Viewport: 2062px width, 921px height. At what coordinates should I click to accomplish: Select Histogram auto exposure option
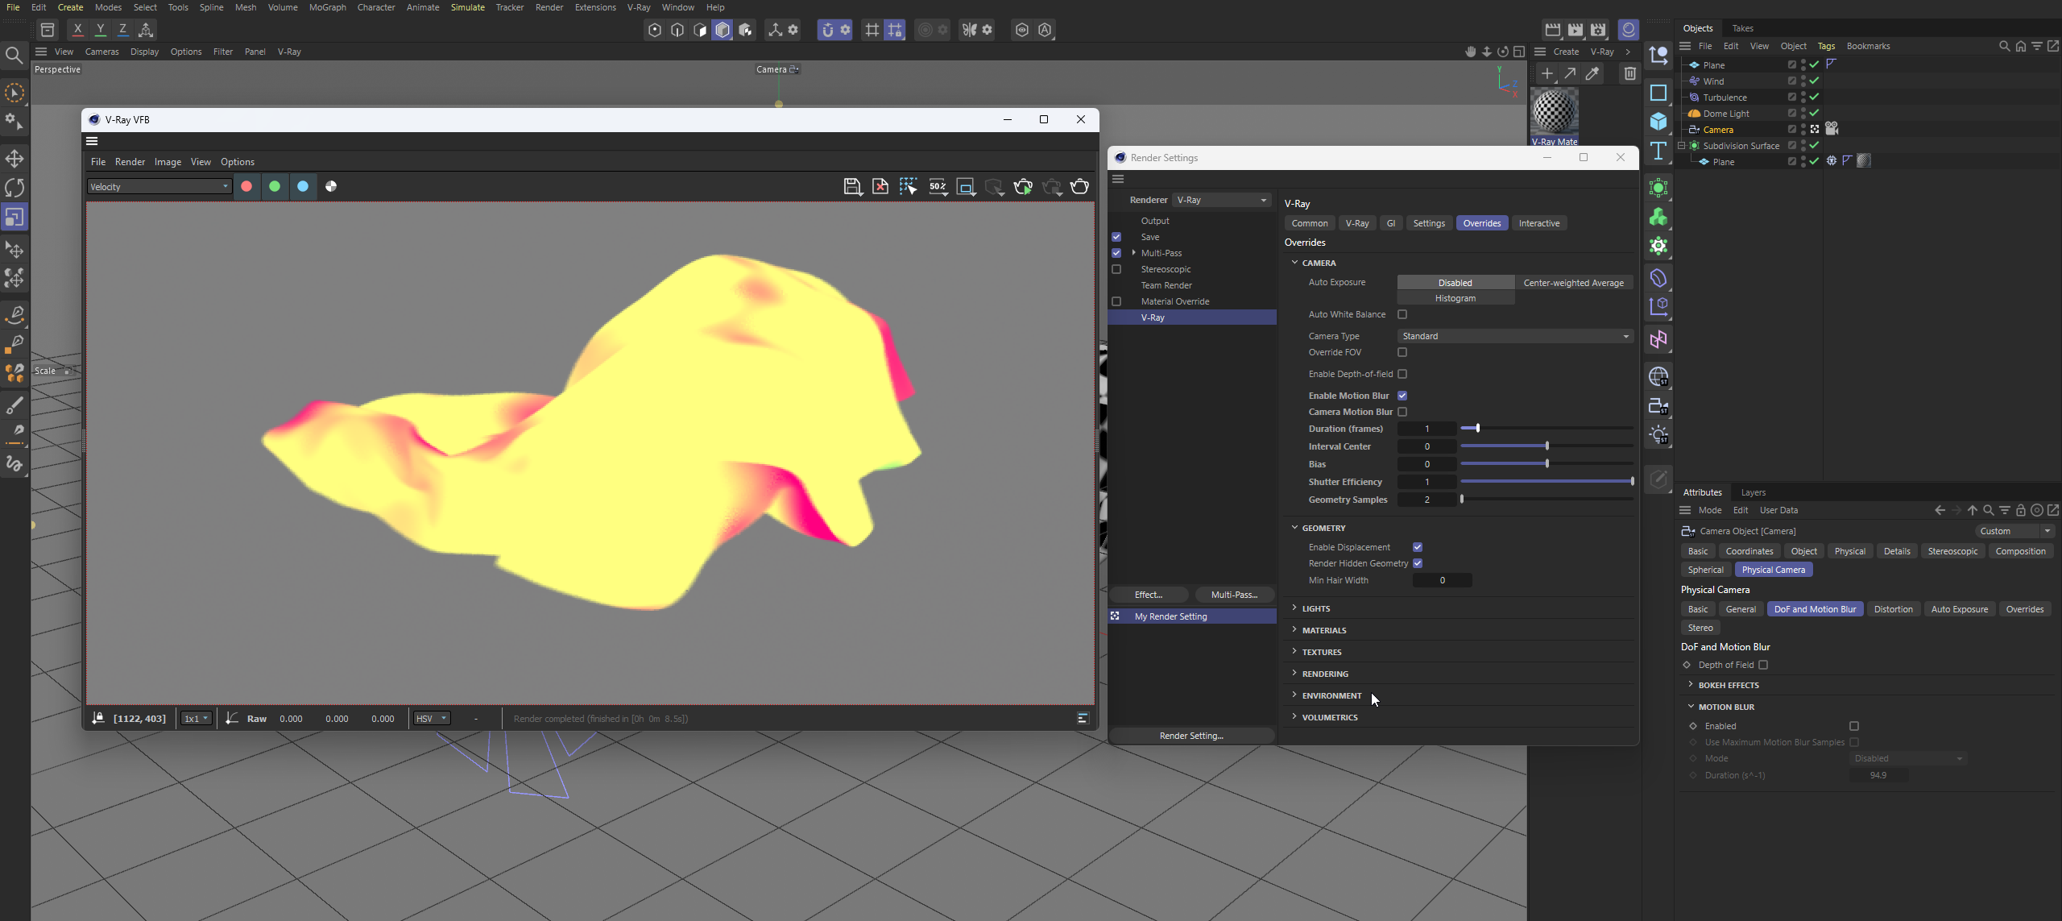click(x=1455, y=298)
